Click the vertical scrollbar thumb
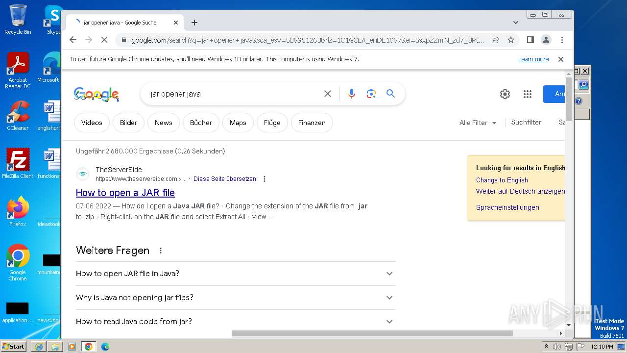This screenshot has height=353, width=627. (569, 99)
